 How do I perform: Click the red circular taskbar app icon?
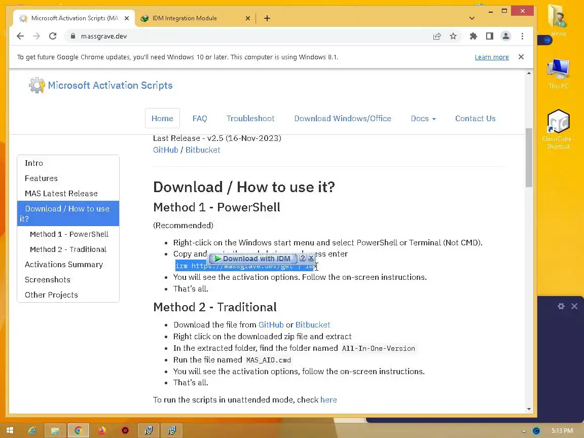[x=125, y=430]
